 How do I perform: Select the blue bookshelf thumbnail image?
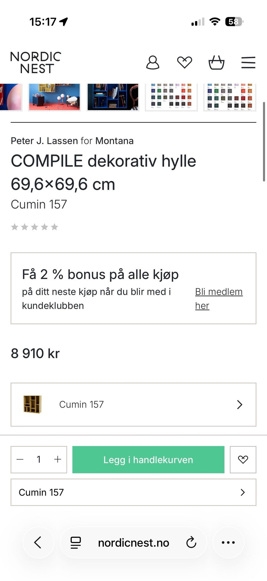coord(113,97)
